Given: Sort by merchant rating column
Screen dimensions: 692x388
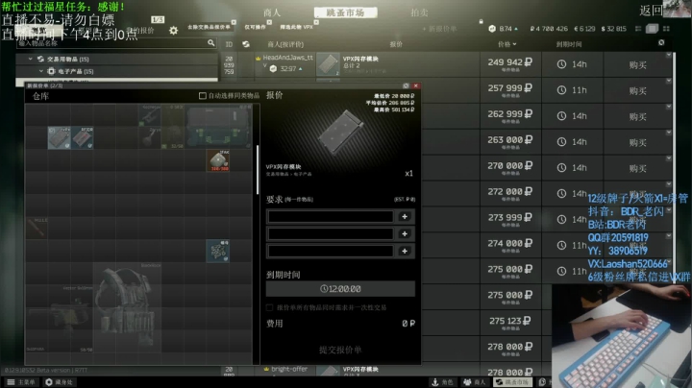Looking at the screenshot, I should pos(285,44).
